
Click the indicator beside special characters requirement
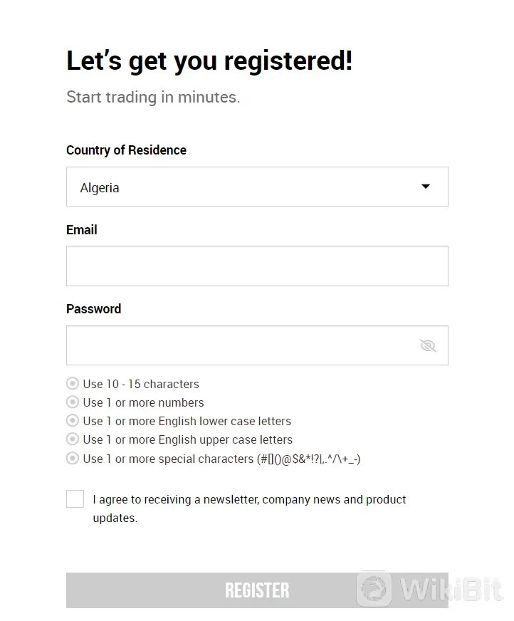point(72,458)
